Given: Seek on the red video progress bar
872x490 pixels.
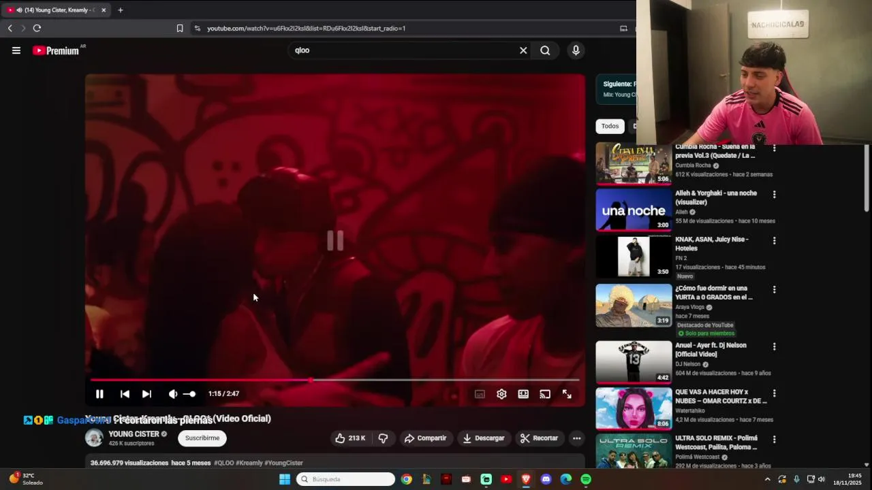Looking at the screenshot, I should (x=334, y=380).
